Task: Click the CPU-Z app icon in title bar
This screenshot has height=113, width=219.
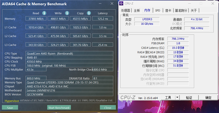Action: click(121, 4)
